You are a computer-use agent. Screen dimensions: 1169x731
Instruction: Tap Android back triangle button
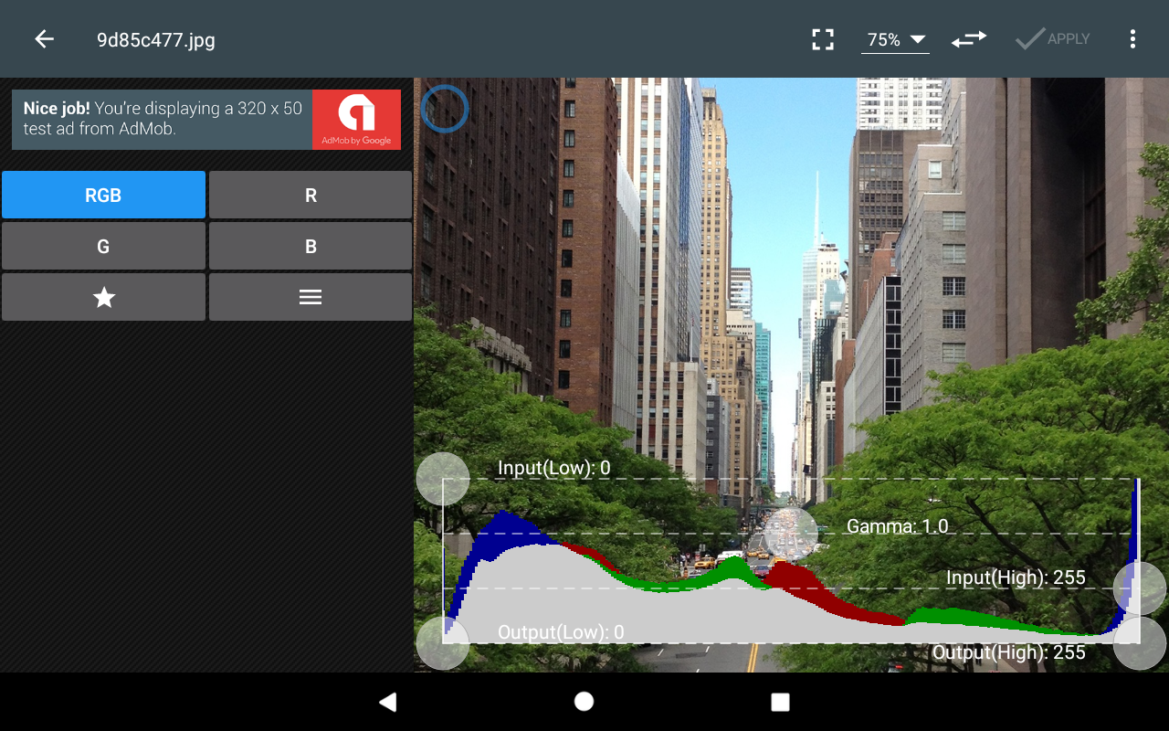point(388,702)
